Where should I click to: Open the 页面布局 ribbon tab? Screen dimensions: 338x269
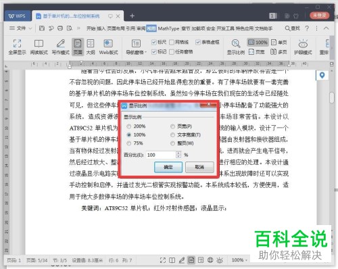(116, 28)
